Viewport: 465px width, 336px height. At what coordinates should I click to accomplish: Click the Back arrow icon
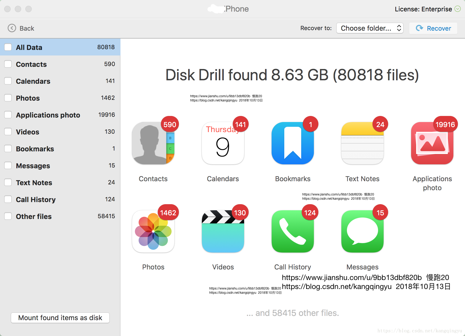(12, 28)
